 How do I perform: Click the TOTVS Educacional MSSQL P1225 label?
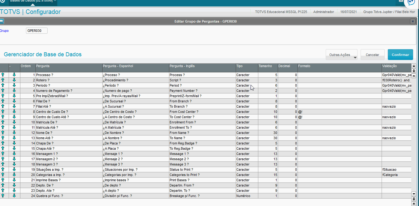tap(281, 12)
